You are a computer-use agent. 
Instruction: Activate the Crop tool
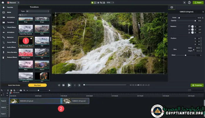point(101,2)
